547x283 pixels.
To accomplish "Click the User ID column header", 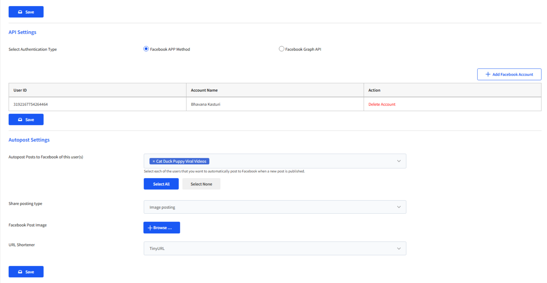I will tap(97, 90).
